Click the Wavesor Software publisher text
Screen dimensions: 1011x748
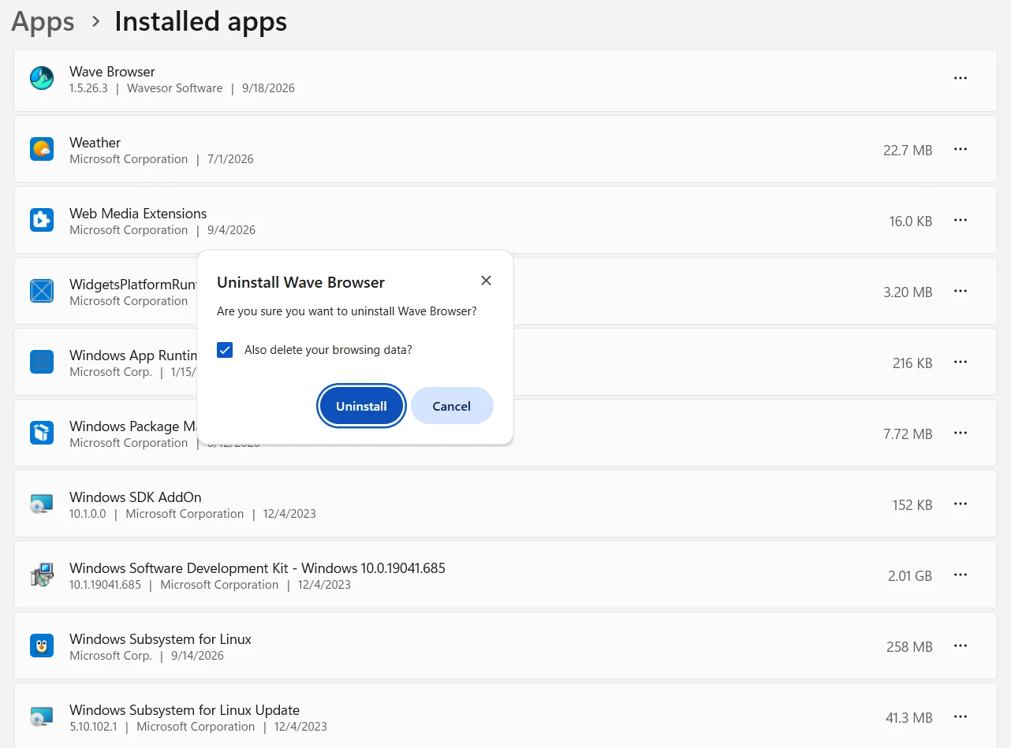click(x=174, y=88)
